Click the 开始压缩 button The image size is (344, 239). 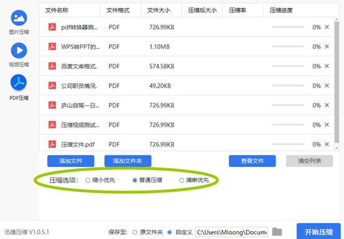318,232
